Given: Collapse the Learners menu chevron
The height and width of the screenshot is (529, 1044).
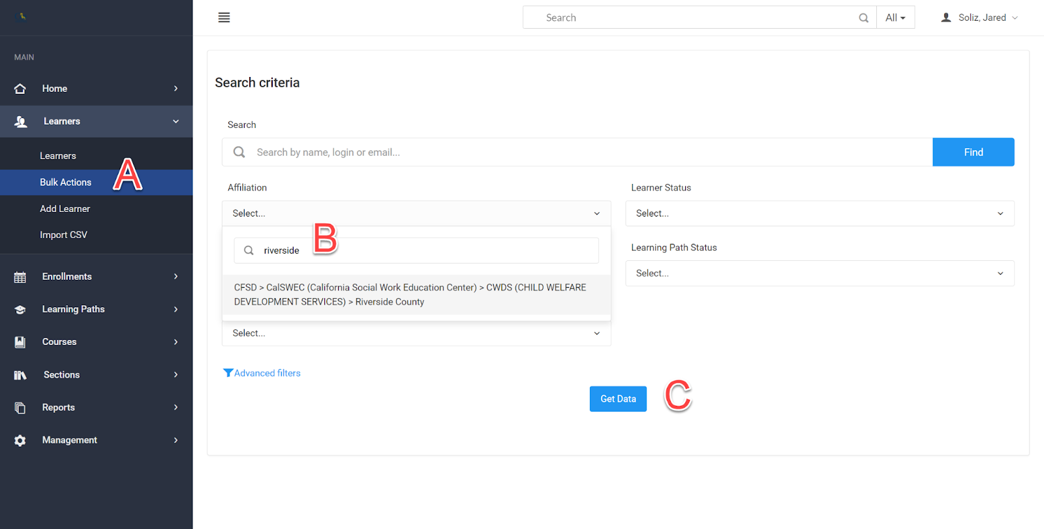Looking at the screenshot, I should tap(176, 121).
